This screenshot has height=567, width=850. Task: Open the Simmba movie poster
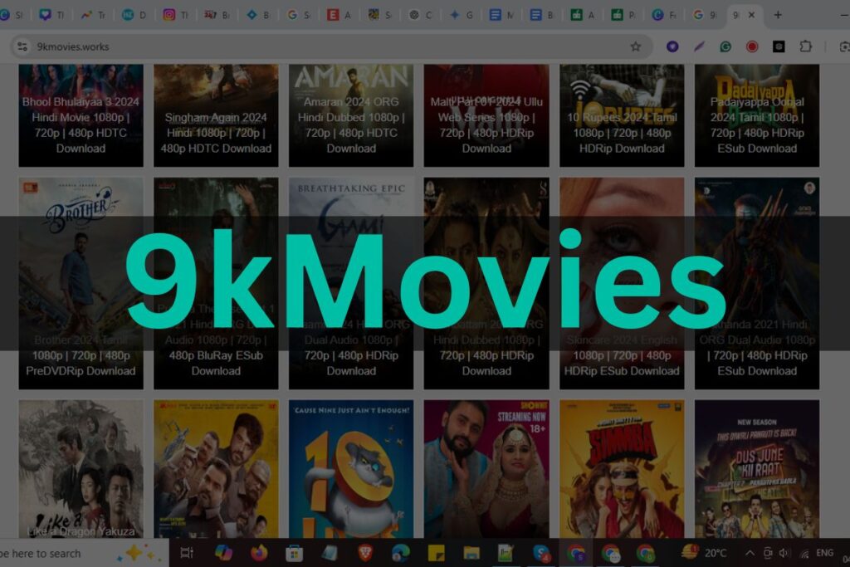[x=622, y=469]
